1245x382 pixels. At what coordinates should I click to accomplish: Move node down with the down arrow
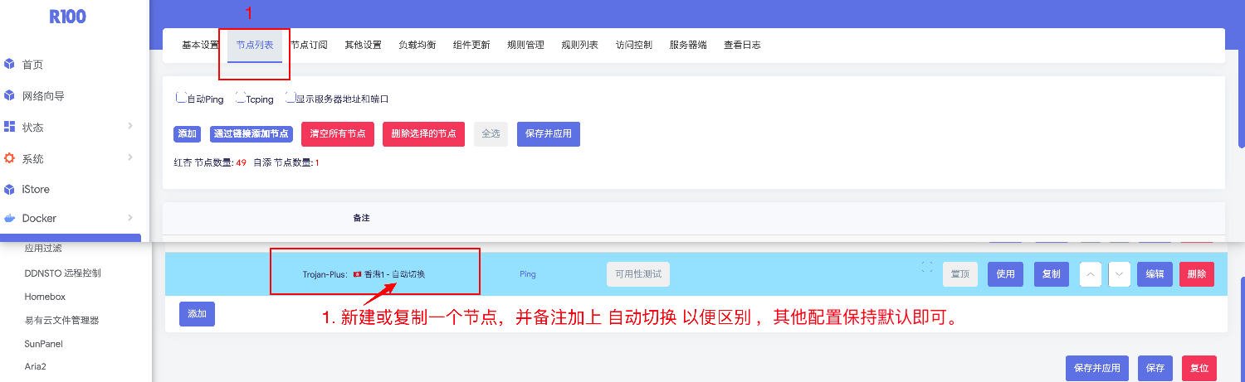(1119, 274)
